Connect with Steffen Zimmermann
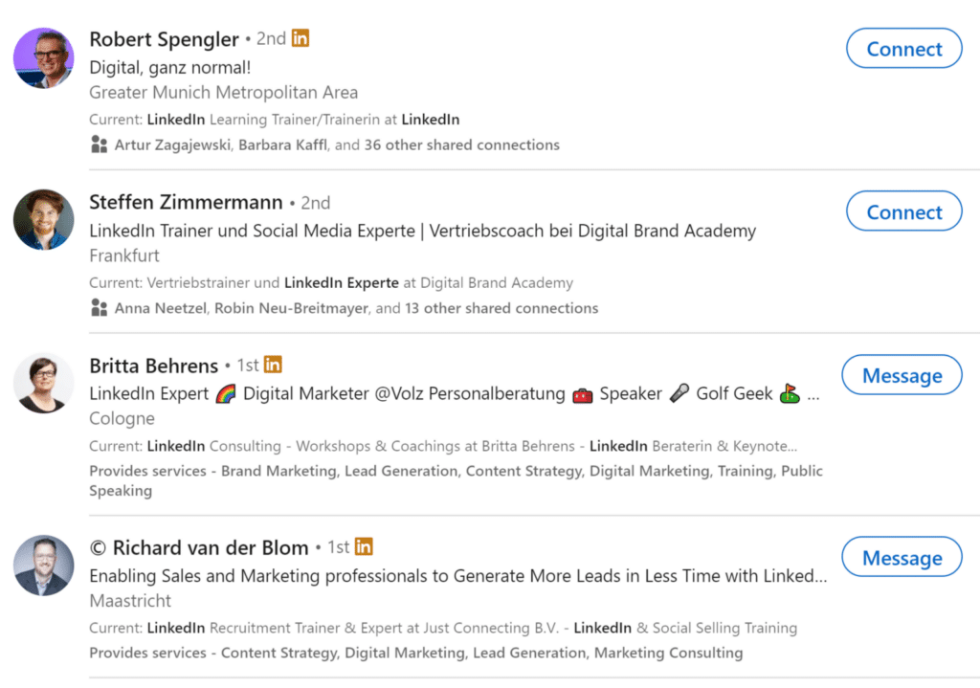The width and height of the screenshot is (980, 688). (903, 211)
